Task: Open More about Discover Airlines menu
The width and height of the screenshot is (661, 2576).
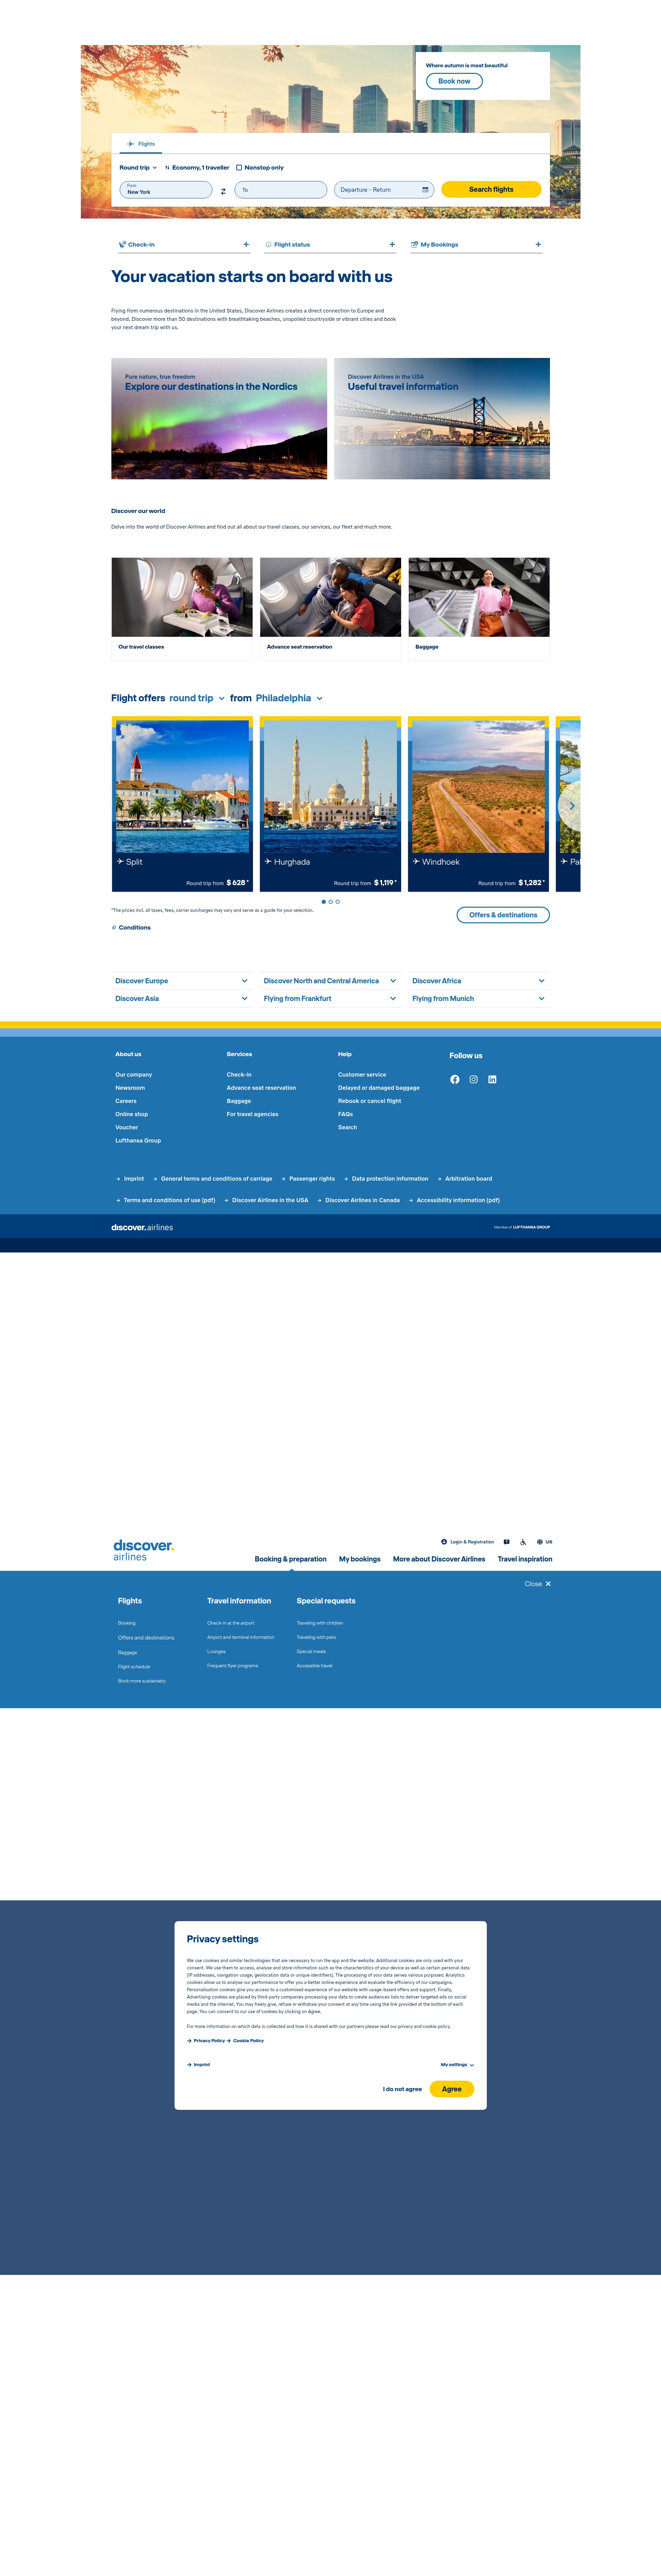Action: point(439,1559)
